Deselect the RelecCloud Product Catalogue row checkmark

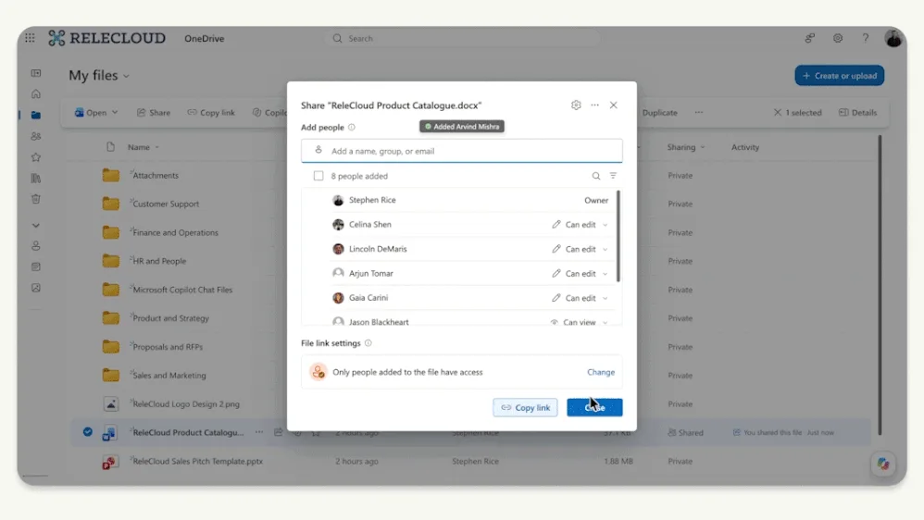coord(88,432)
